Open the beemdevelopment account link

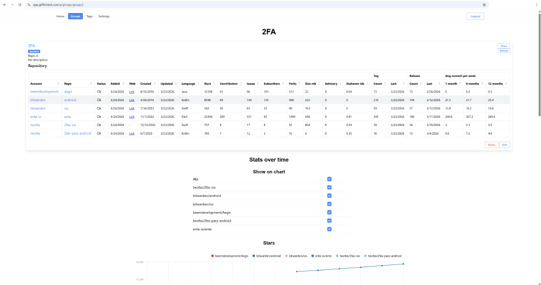pyautogui.click(x=44, y=92)
